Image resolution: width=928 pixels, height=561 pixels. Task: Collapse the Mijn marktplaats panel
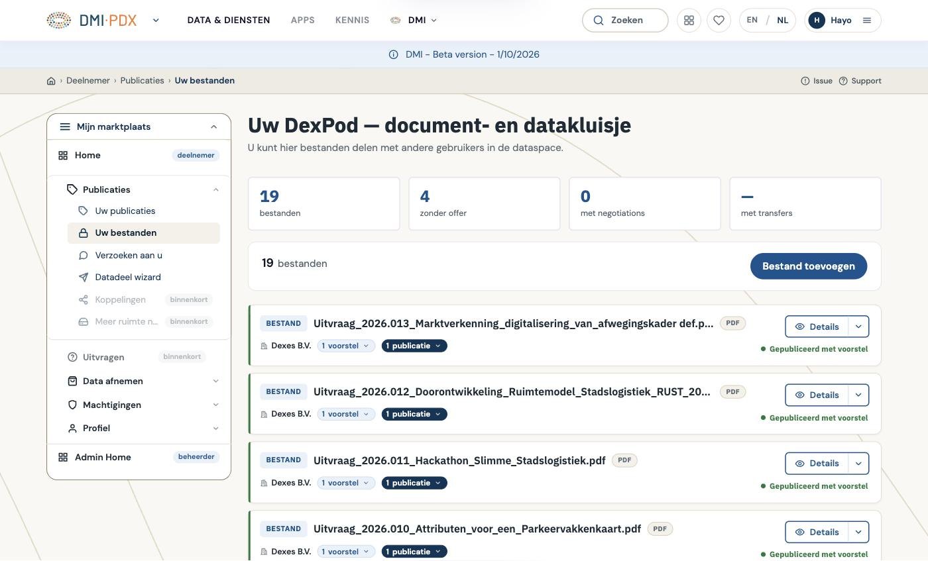click(x=213, y=127)
